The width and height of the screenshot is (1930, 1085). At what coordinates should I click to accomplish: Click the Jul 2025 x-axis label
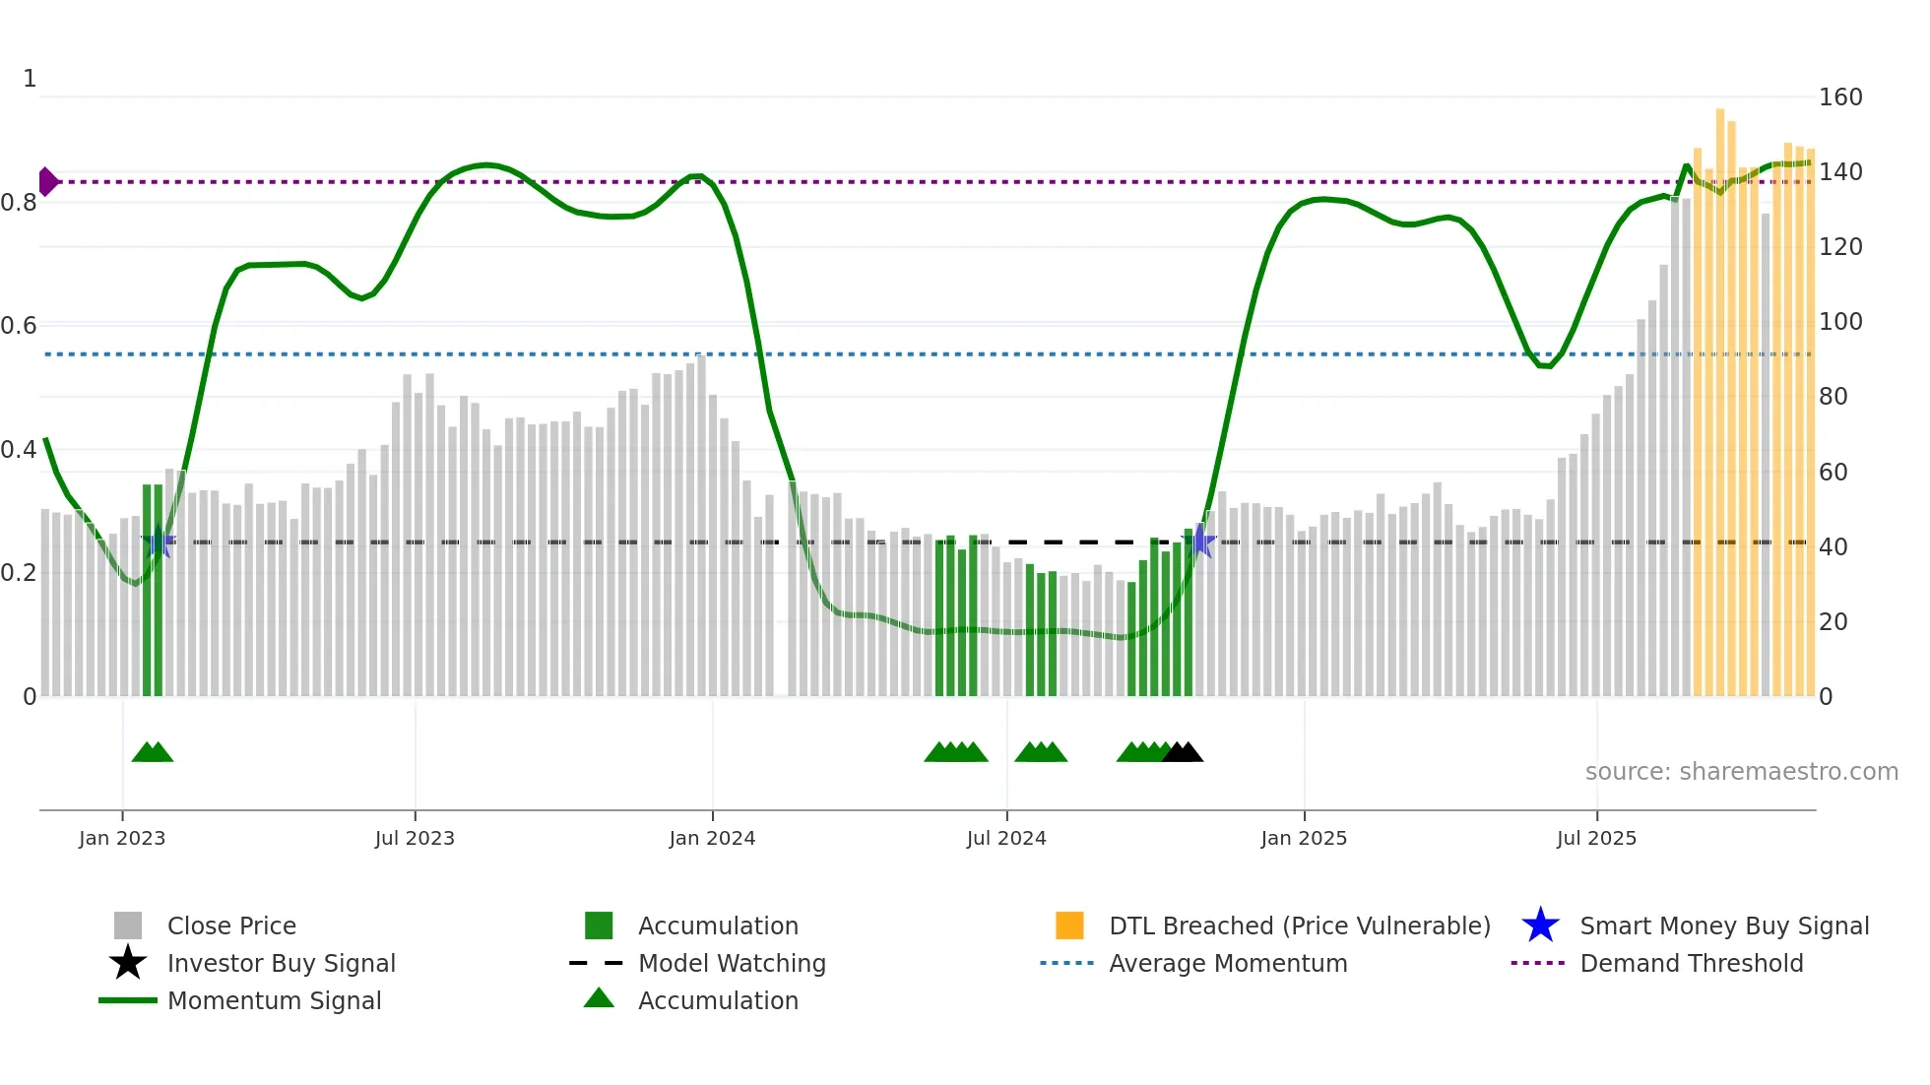(1596, 838)
